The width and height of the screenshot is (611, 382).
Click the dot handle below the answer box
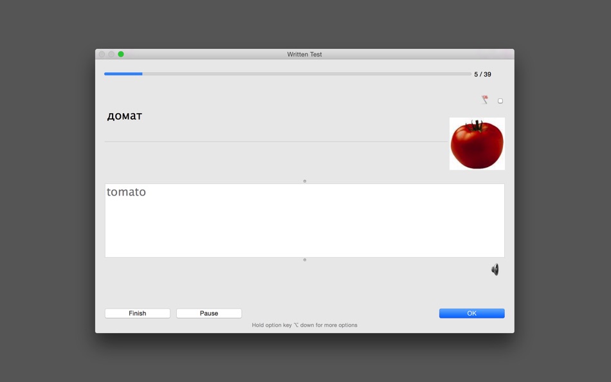pos(304,259)
